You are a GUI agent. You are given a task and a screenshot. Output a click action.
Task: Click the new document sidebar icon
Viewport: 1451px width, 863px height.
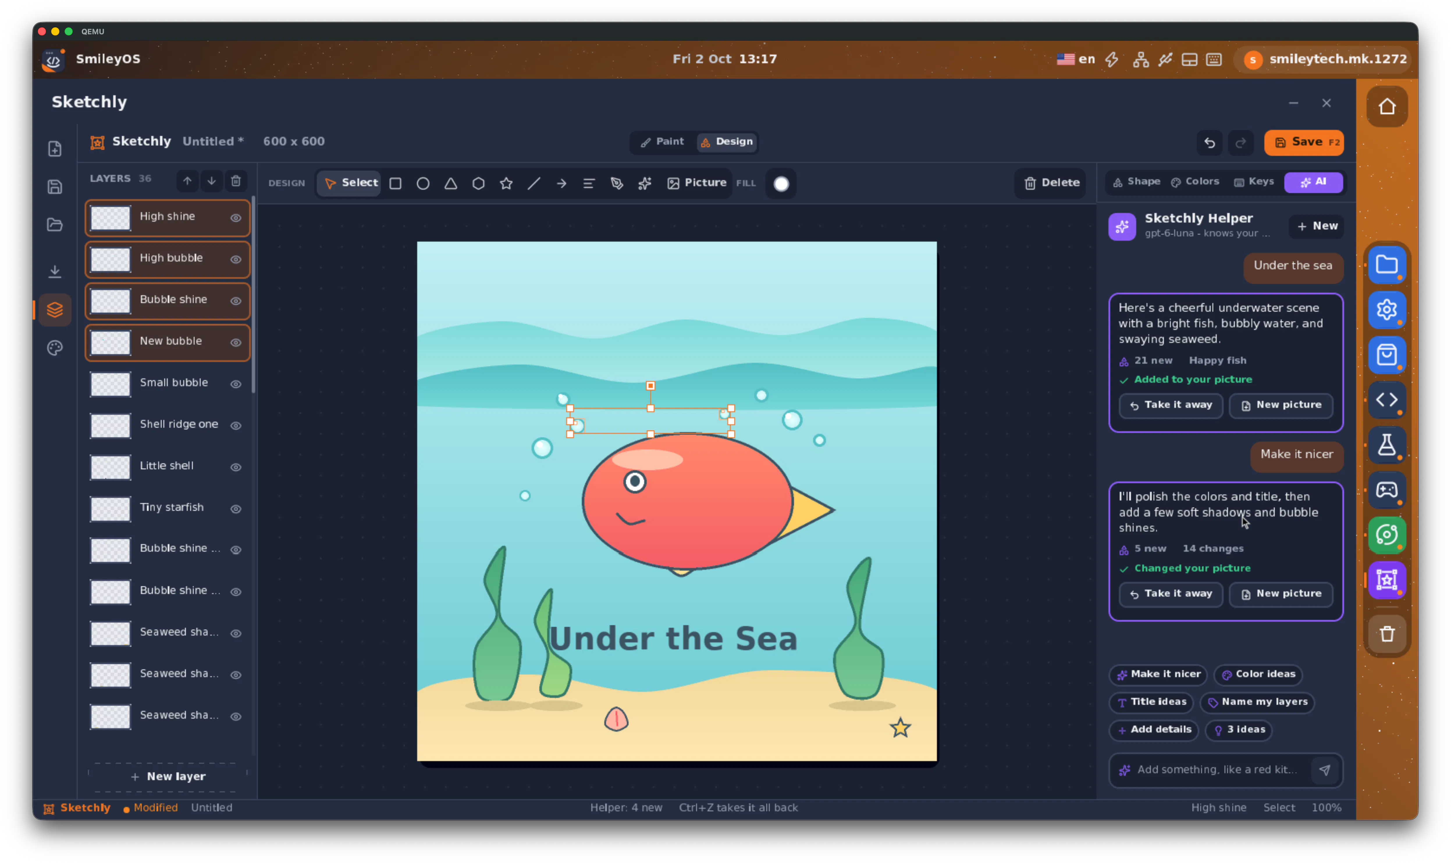[55, 149]
